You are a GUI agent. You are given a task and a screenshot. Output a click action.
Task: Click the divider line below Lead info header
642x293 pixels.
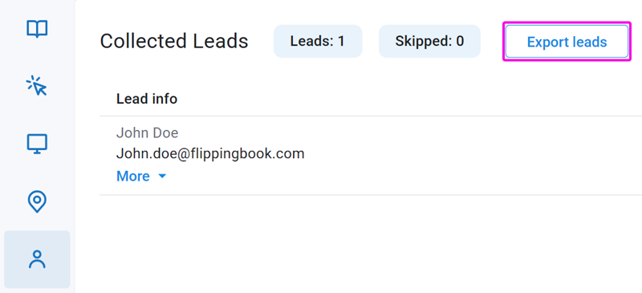point(371,116)
